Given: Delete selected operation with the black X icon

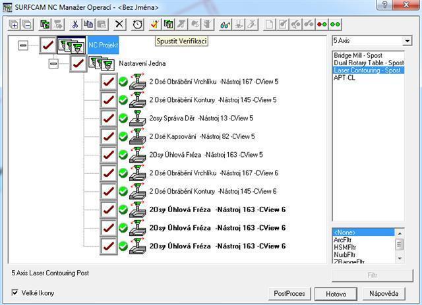Looking at the screenshot, I should pos(119,25).
